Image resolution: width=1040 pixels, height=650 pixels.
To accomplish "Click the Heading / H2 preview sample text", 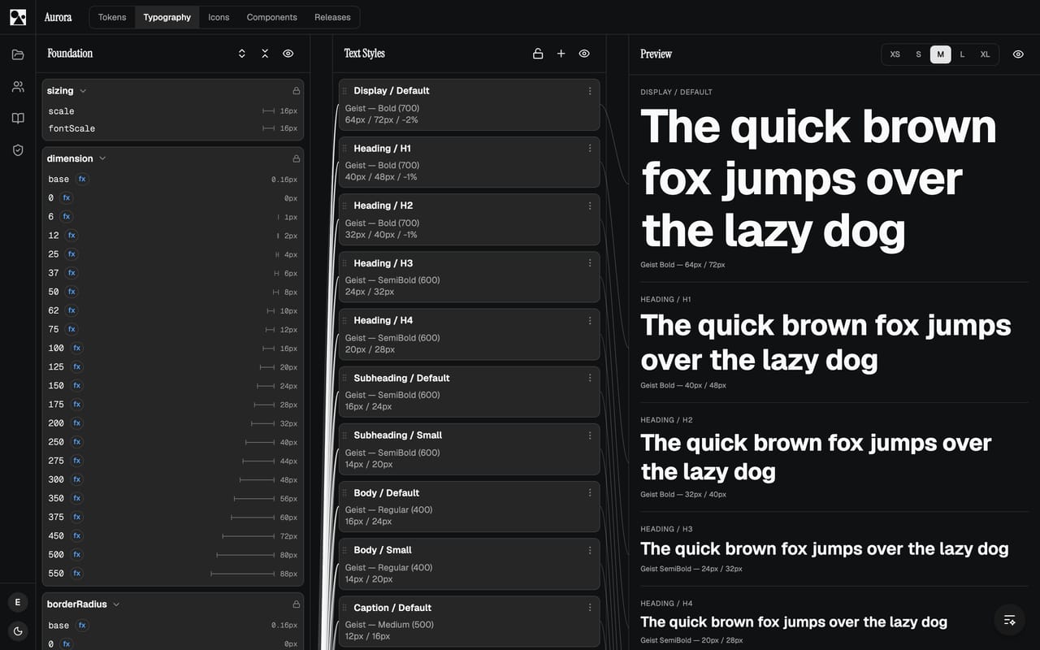I will [816, 457].
